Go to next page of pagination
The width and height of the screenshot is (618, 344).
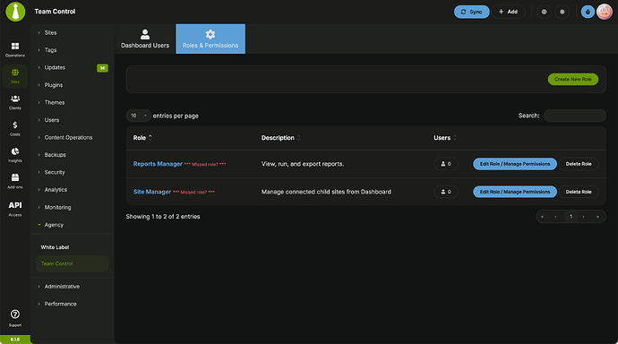(584, 216)
